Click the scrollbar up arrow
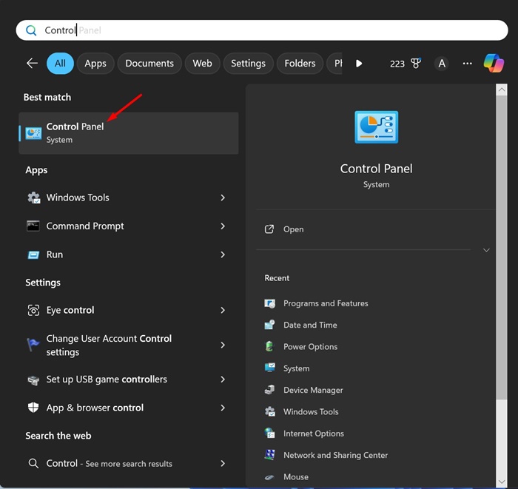Screen dimensions: 518x489 (502, 90)
